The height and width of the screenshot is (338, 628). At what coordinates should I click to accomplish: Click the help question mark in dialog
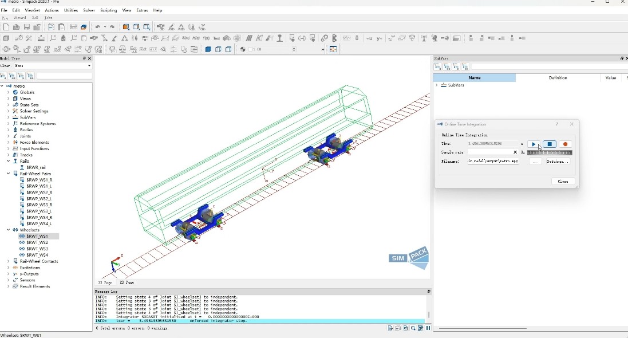[x=556, y=124]
